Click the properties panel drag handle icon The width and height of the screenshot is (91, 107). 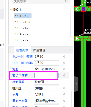tap(12, 50)
